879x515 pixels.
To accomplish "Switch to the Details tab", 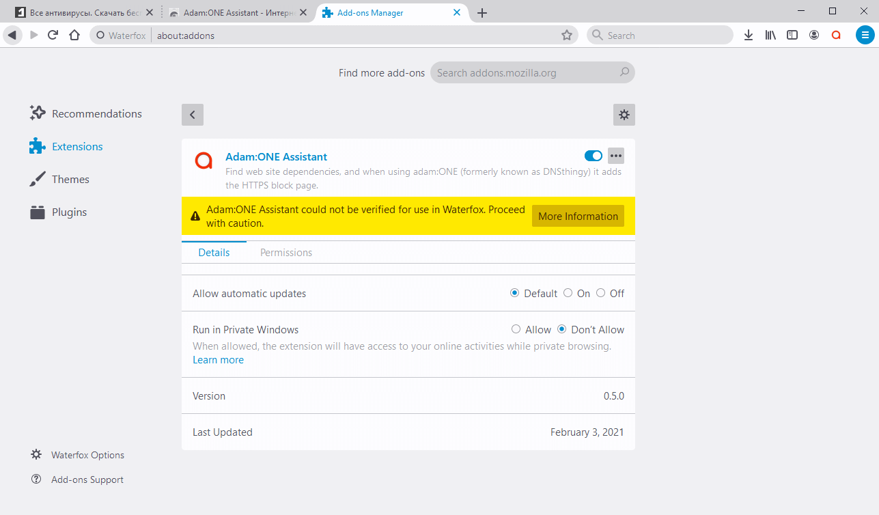I will click(214, 252).
